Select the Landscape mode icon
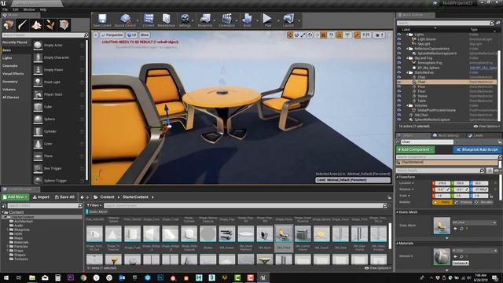The height and width of the screenshot is (283, 503). click(36, 24)
